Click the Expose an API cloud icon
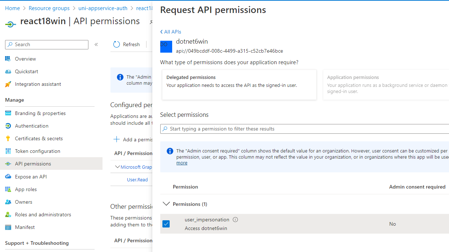This screenshot has height=252, width=449. (8, 177)
